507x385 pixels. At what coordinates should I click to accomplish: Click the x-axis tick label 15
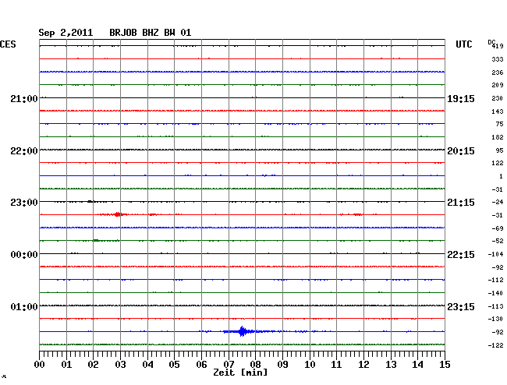(x=445, y=365)
